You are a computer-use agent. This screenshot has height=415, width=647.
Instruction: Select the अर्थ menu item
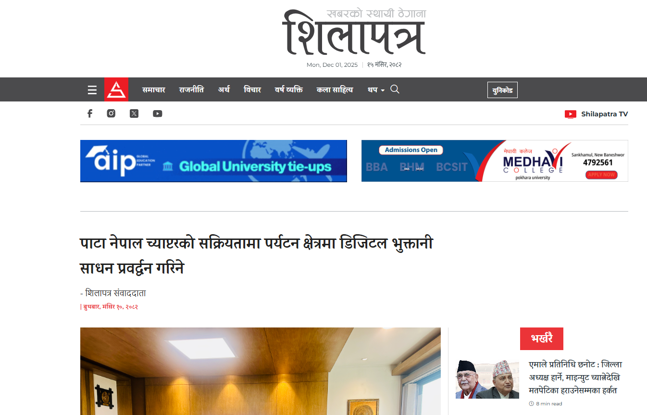click(224, 89)
